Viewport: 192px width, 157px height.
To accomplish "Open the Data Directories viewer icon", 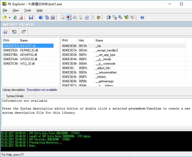I will pos(47,17).
